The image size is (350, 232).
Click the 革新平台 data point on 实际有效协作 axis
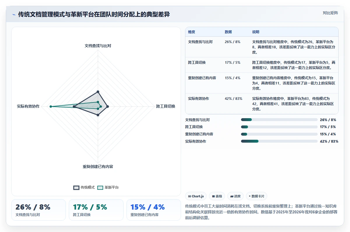(x=51, y=107)
